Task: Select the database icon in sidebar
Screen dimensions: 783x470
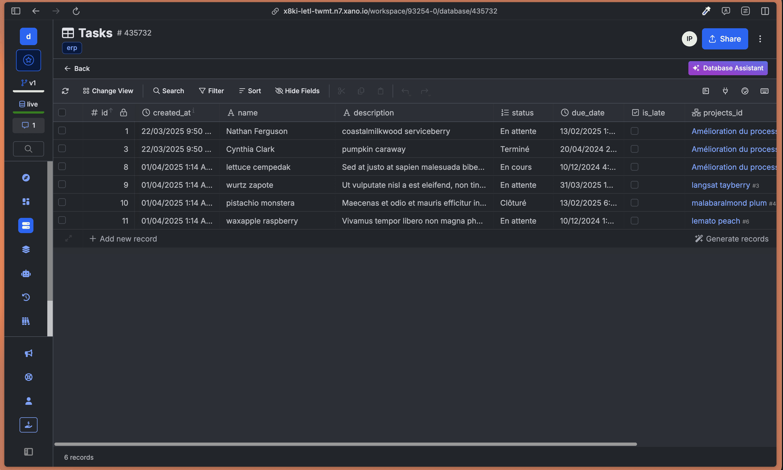Action: coord(26,225)
